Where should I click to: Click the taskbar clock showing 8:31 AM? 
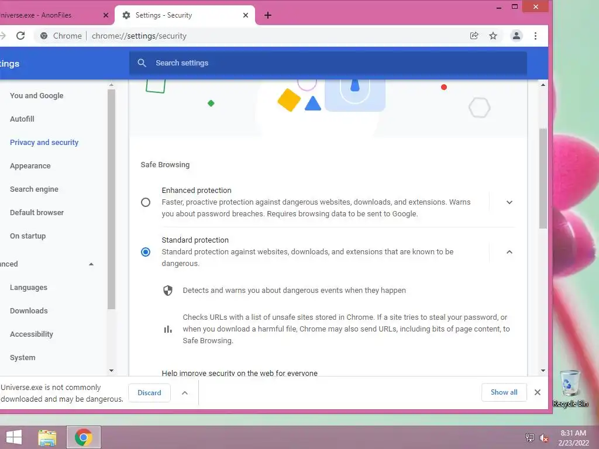573,433
